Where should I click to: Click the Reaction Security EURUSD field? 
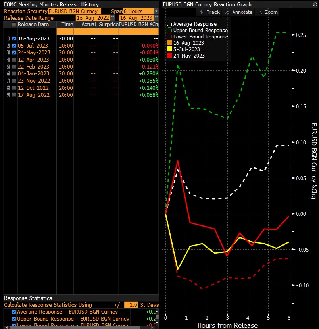pos(74,11)
